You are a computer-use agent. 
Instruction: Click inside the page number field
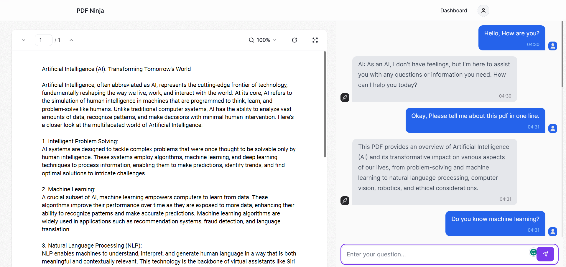tap(43, 40)
